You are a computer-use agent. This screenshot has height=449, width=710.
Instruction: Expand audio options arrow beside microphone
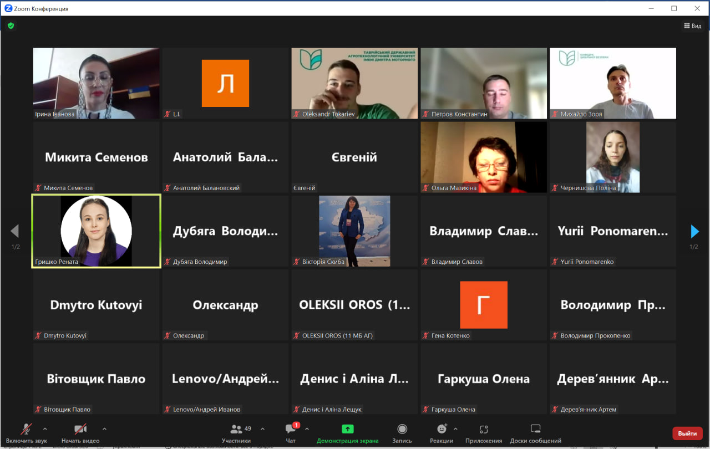(x=45, y=428)
